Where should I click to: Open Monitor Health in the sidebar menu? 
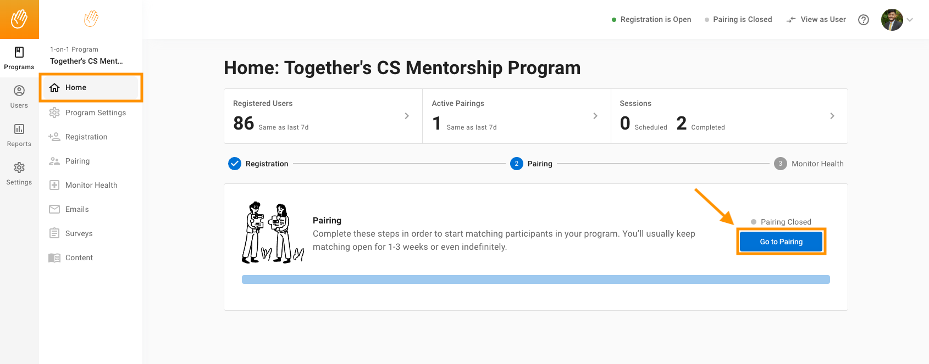[91, 185]
